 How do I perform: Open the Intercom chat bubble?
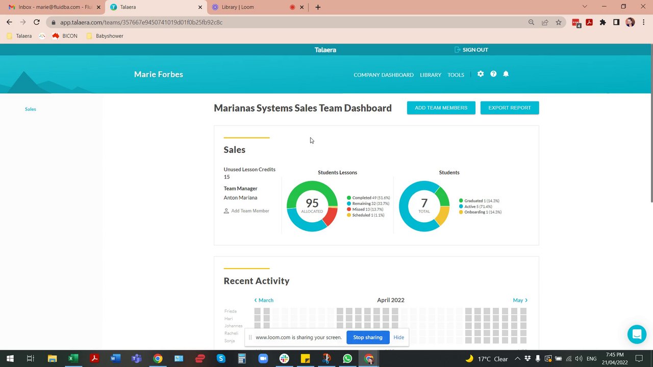tap(637, 334)
